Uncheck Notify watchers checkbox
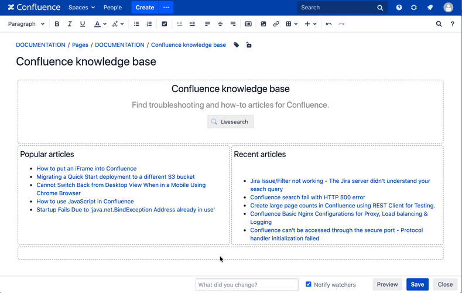462x293 pixels. click(309, 284)
